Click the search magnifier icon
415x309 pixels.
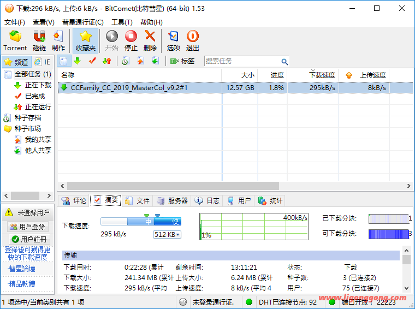pos(284,62)
